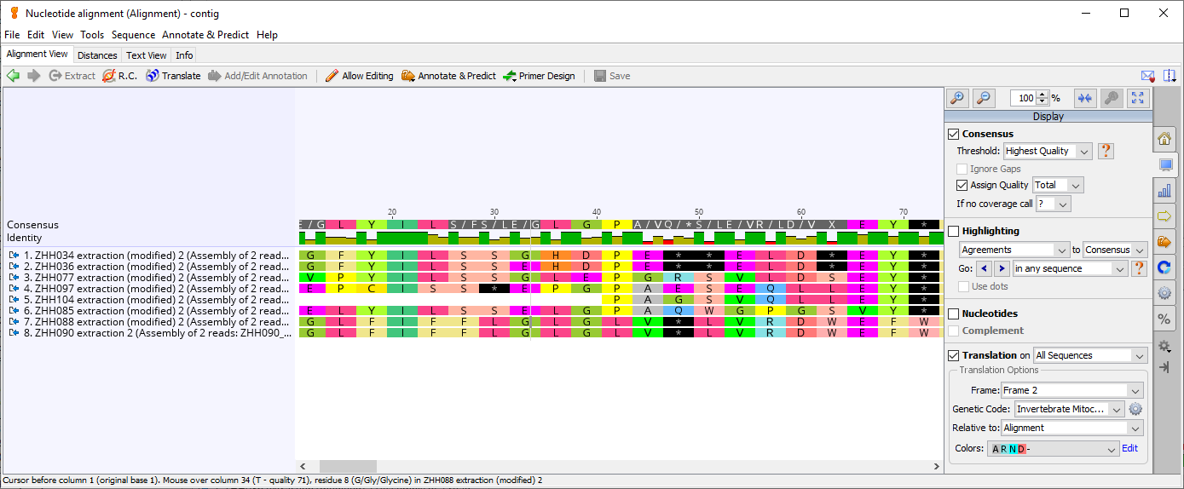
Task: Click the zoom in magnifier icon
Action: click(x=957, y=98)
